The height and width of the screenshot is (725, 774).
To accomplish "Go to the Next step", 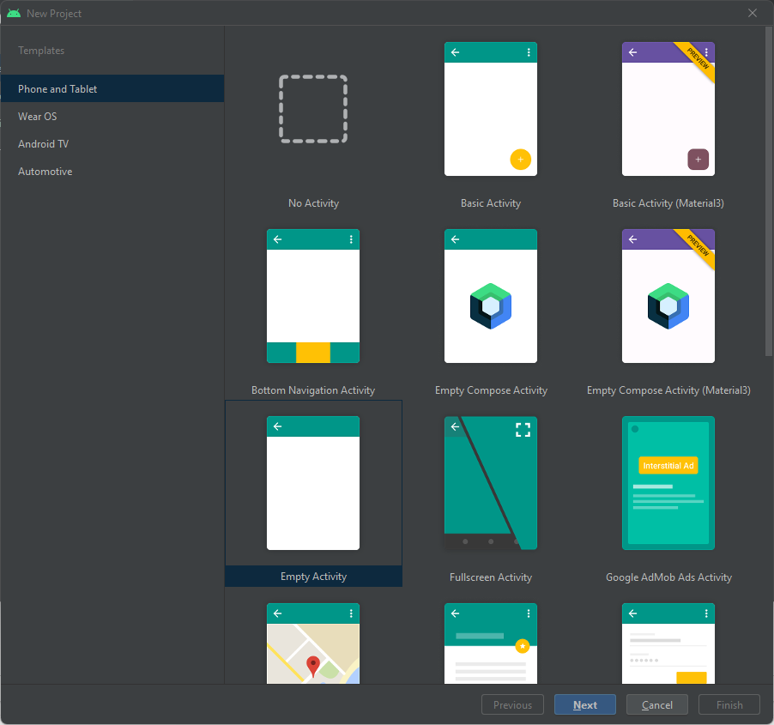I will point(585,704).
